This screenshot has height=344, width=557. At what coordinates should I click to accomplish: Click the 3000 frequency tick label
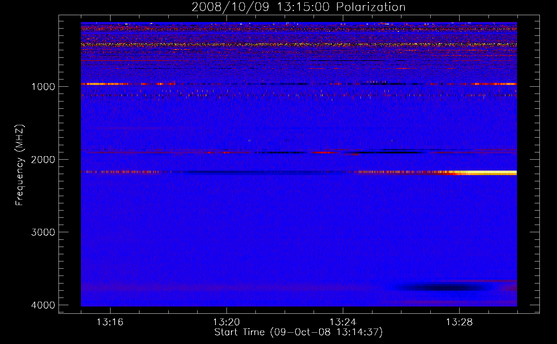[x=43, y=232]
